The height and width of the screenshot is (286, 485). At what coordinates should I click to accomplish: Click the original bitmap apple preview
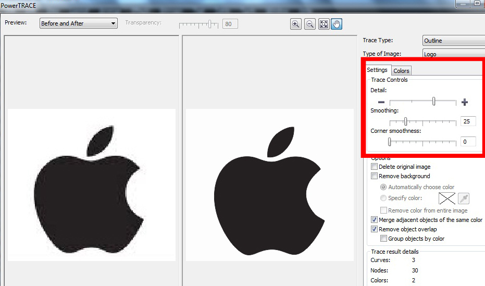pyautogui.click(x=92, y=185)
